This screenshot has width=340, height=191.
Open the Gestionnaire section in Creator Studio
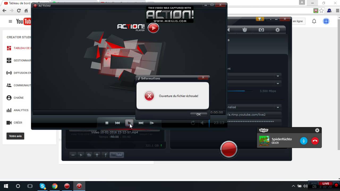point(18,60)
